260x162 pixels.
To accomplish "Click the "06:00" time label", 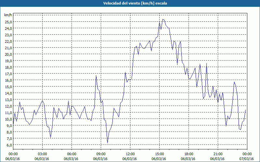I will [x=71, y=154].
